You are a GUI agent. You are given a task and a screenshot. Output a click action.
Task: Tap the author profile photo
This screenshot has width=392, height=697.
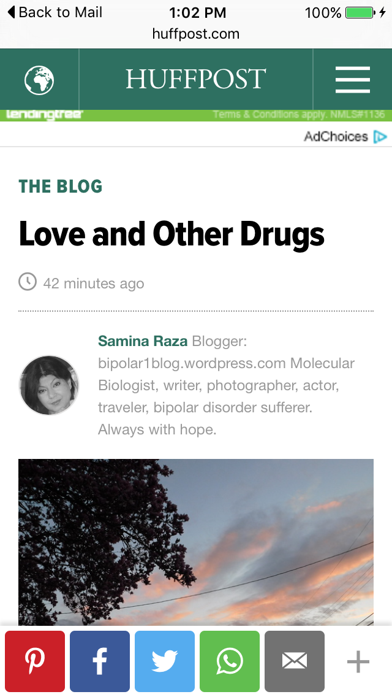point(49,385)
